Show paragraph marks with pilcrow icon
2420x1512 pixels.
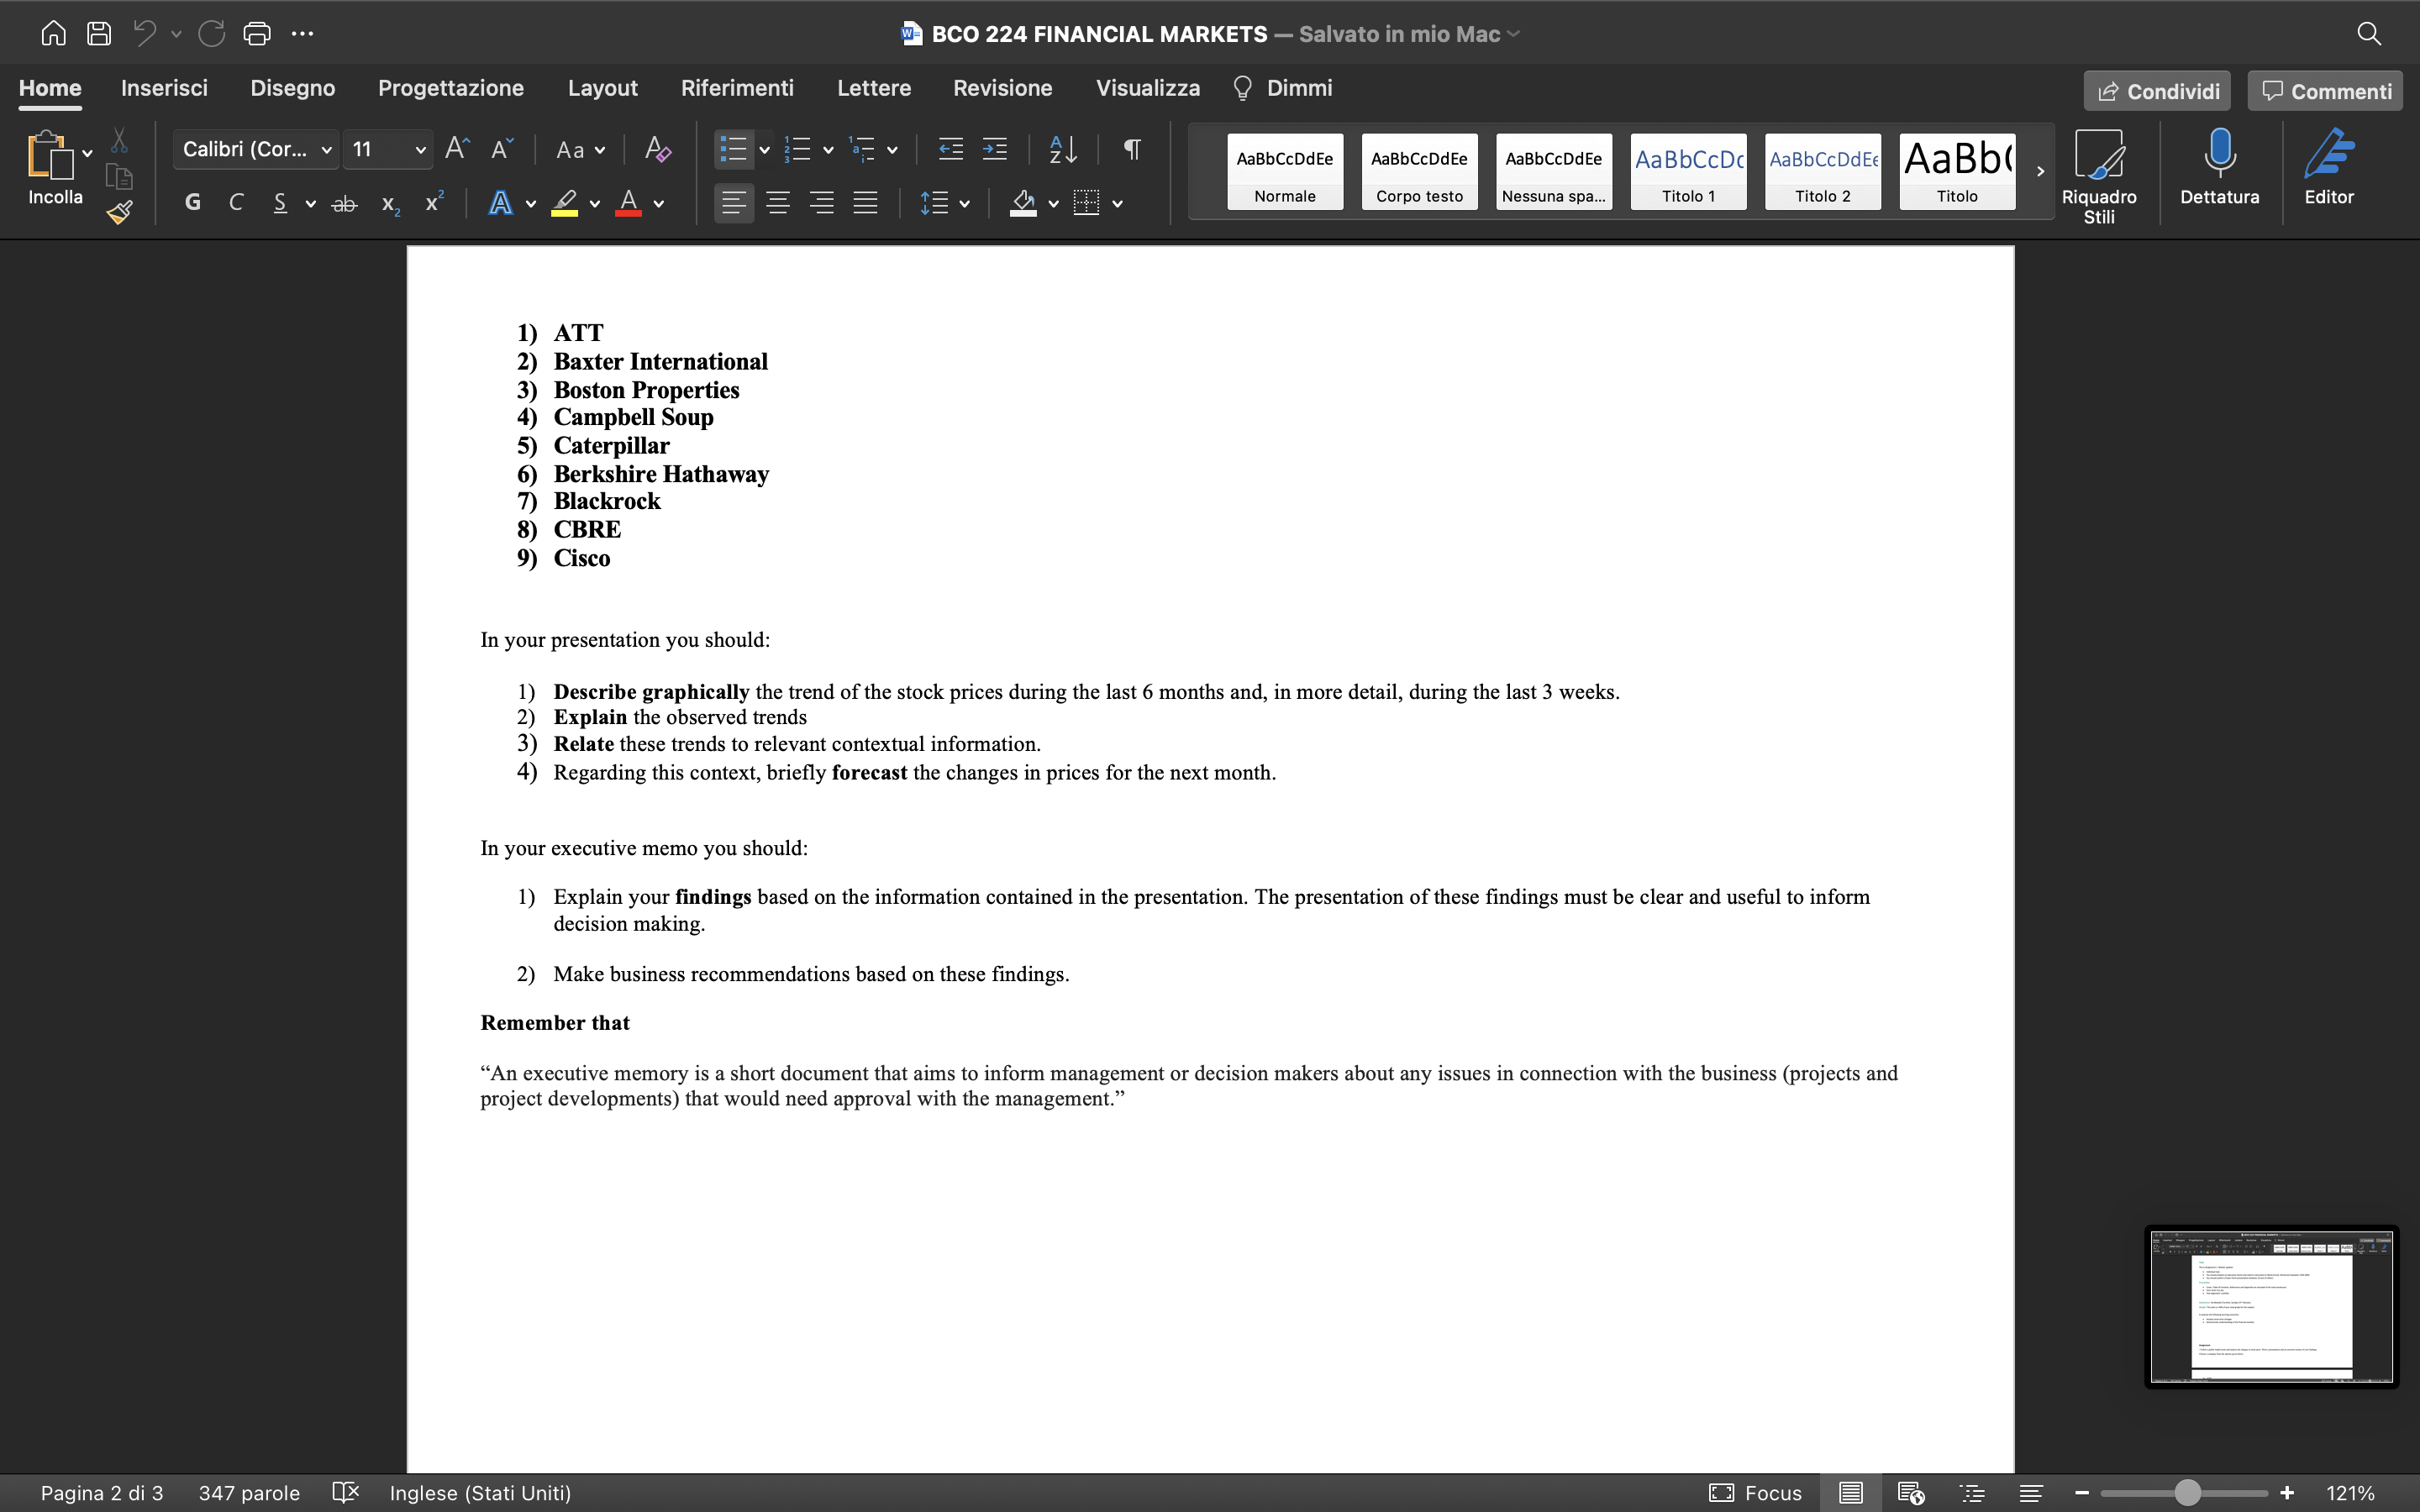tap(1132, 150)
